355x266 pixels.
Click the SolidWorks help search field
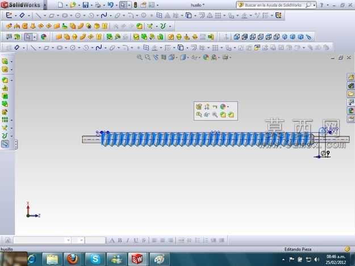tap(273, 5)
